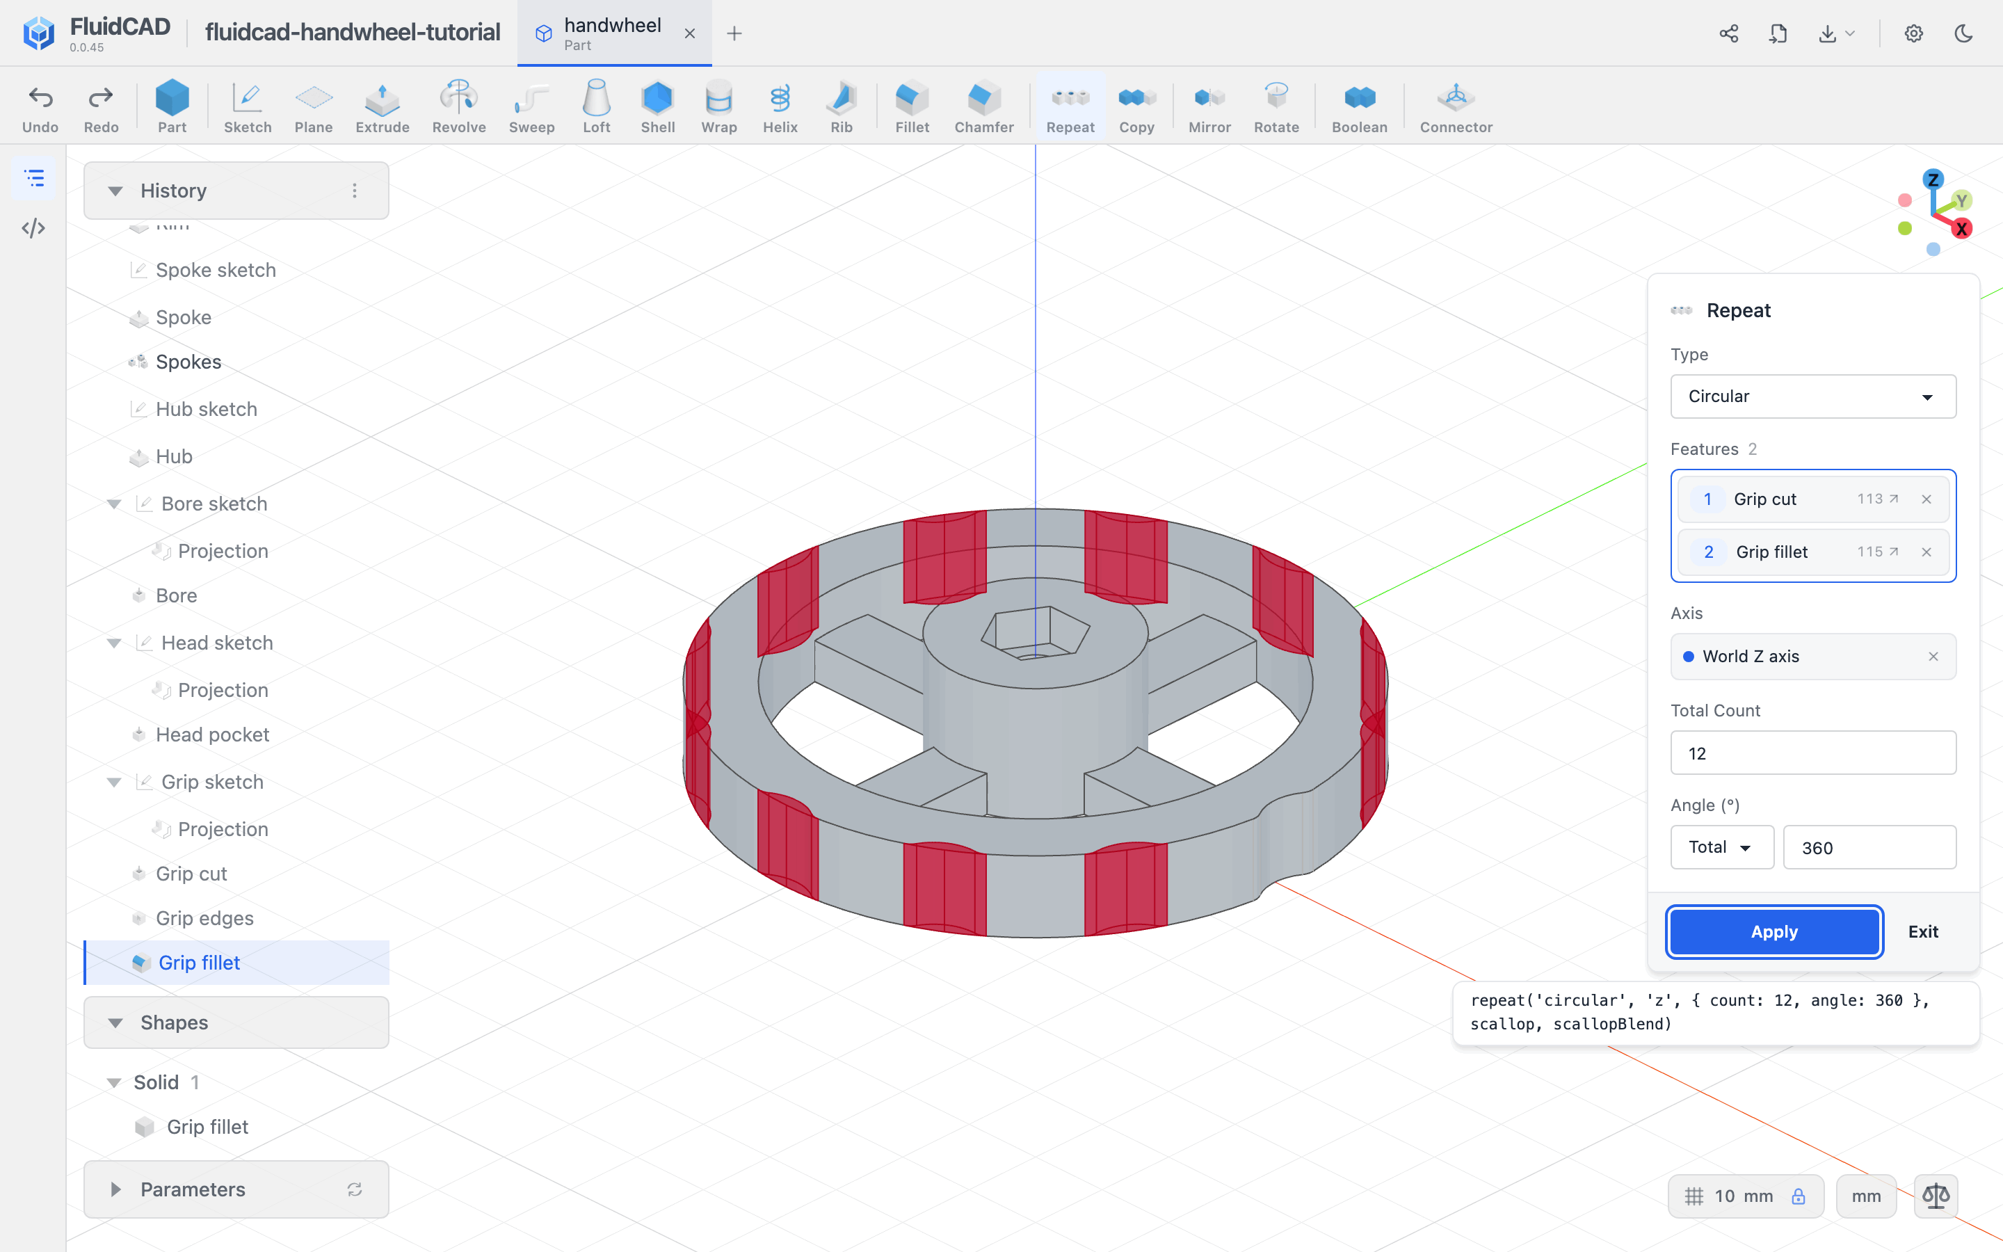The image size is (2003, 1252).
Task: Add a new tab with plus
Action: tap(733, 33)
